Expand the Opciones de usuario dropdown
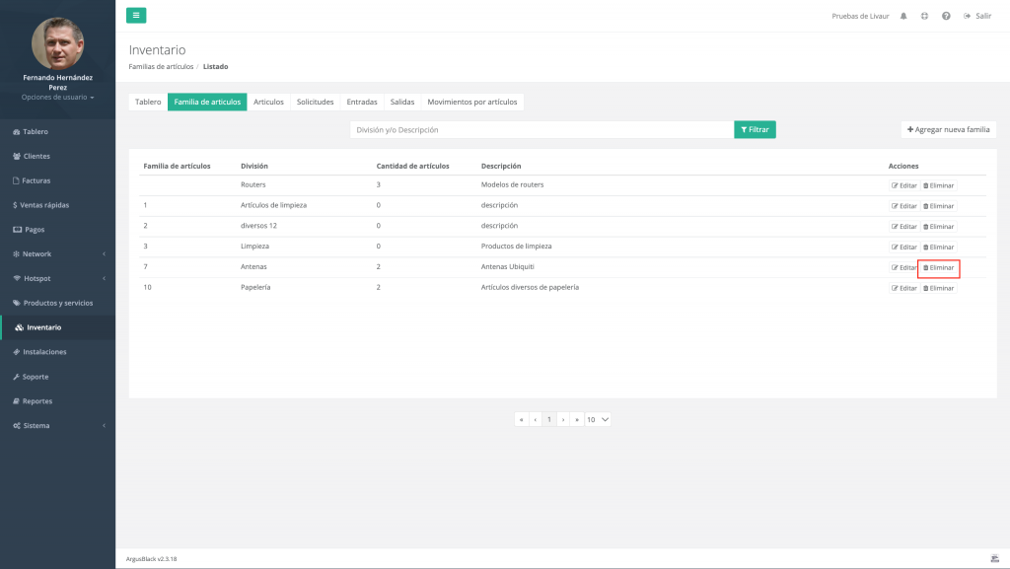 point(58,98)
